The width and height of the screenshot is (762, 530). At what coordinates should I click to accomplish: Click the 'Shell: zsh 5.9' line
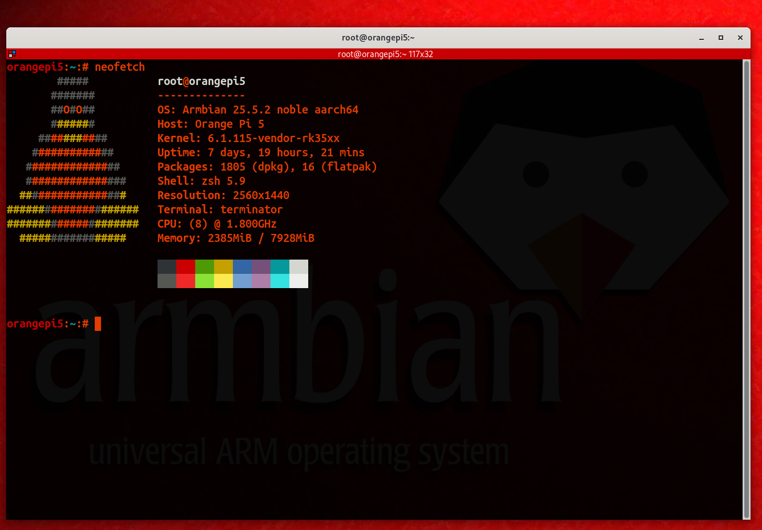click(201, 181)
